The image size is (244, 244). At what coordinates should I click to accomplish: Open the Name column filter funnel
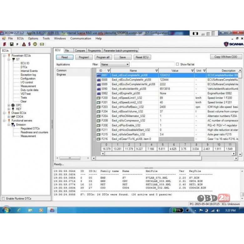point(156,71)
